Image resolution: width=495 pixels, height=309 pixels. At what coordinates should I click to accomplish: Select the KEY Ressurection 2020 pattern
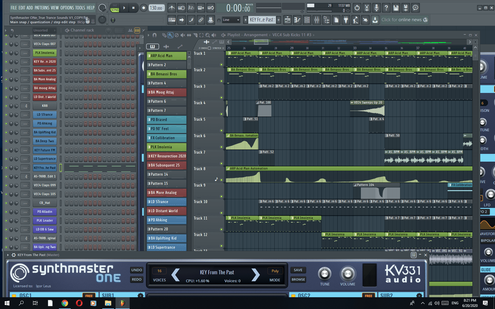166,156
